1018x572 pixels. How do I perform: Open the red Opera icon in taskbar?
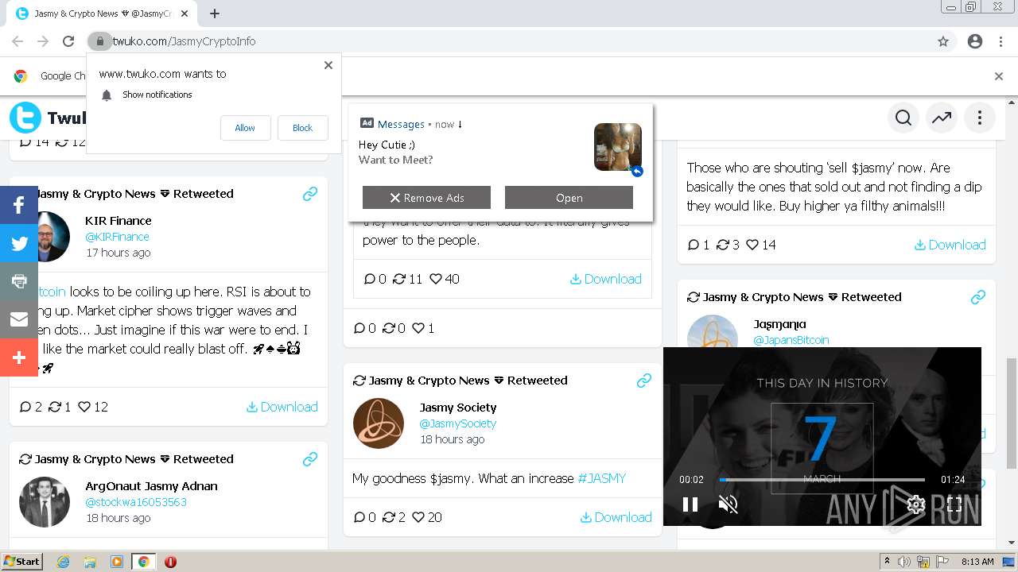(x=170, y=562)
